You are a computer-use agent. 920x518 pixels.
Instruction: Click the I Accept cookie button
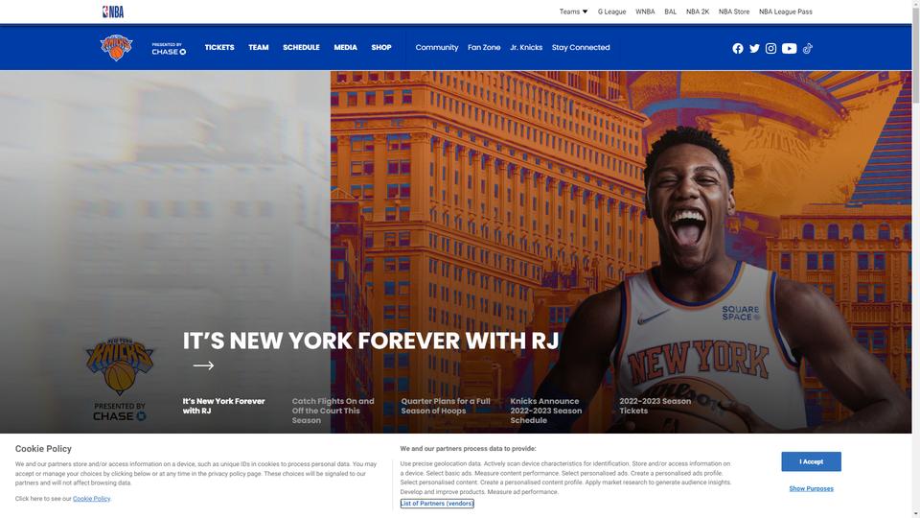tap(811, 461)
